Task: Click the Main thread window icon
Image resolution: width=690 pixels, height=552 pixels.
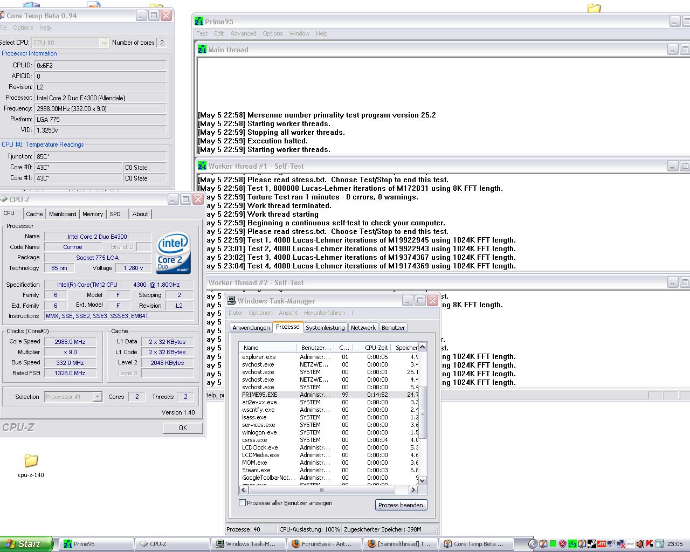Action: coord(202,50)
